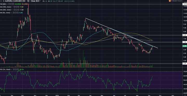Click the MA (50, close) legend label
Image resolution: width=187 pixels, height=96 pixels.
coord(5,13)
